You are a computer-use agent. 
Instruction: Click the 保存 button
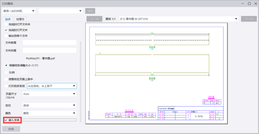[x=90, y=11]
